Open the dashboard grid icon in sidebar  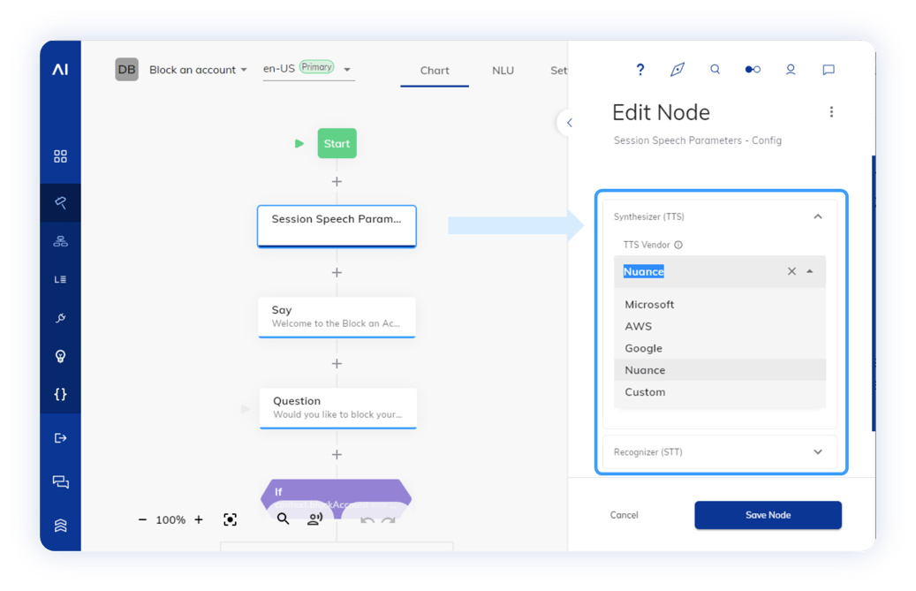click(60, 156)
